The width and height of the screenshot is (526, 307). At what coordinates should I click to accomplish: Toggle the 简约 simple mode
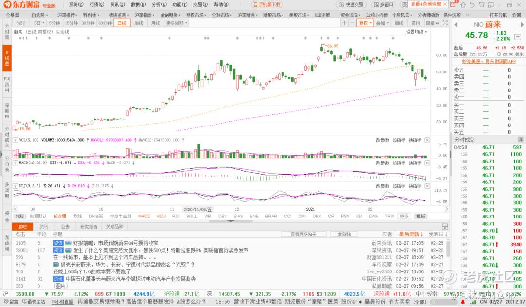(416, 23)
